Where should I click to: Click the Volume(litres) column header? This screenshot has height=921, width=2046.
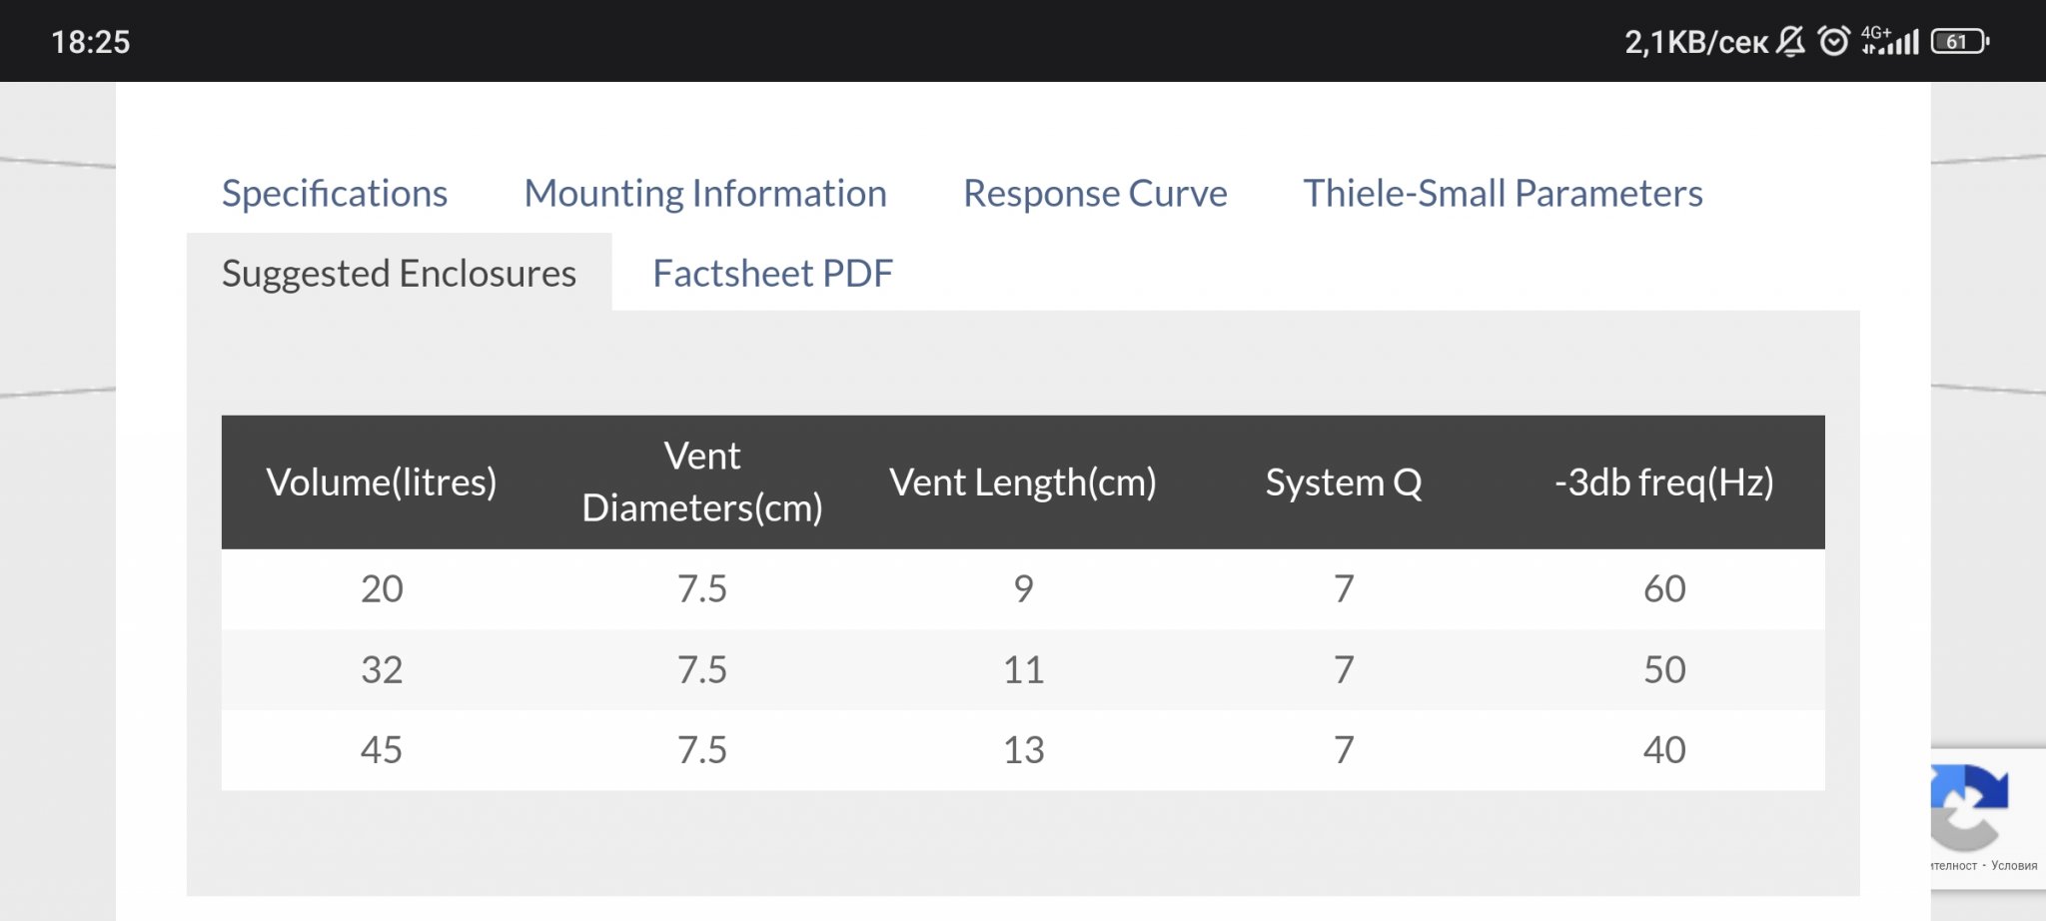382,482
